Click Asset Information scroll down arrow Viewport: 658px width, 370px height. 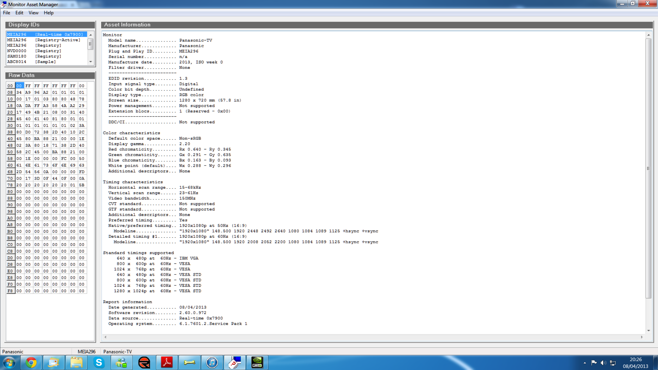point(648,331)
